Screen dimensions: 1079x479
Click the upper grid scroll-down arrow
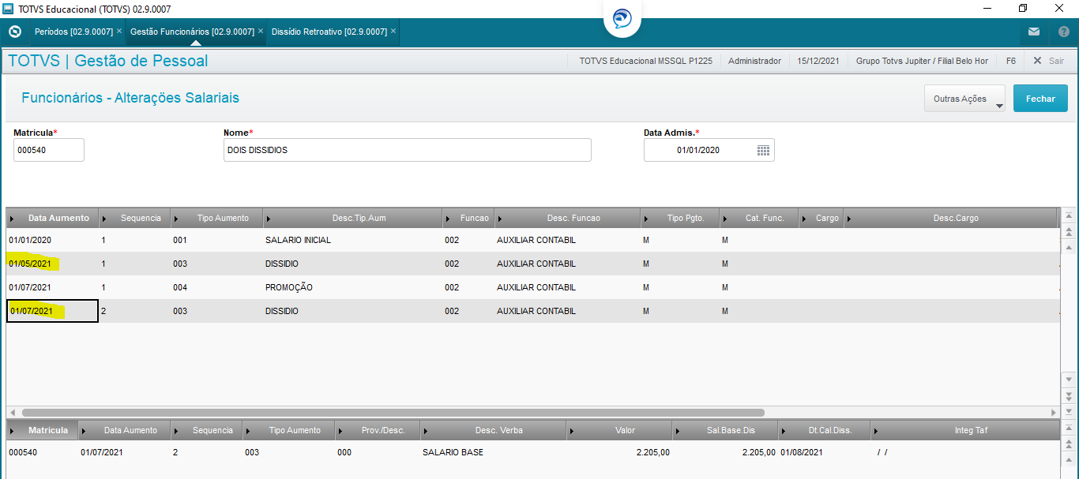point(1068,380)
